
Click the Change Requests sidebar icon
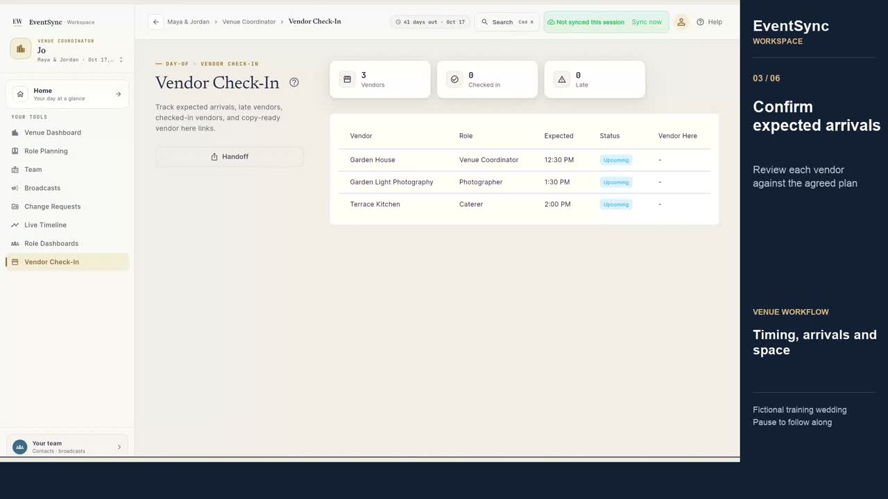coord(15,207)
